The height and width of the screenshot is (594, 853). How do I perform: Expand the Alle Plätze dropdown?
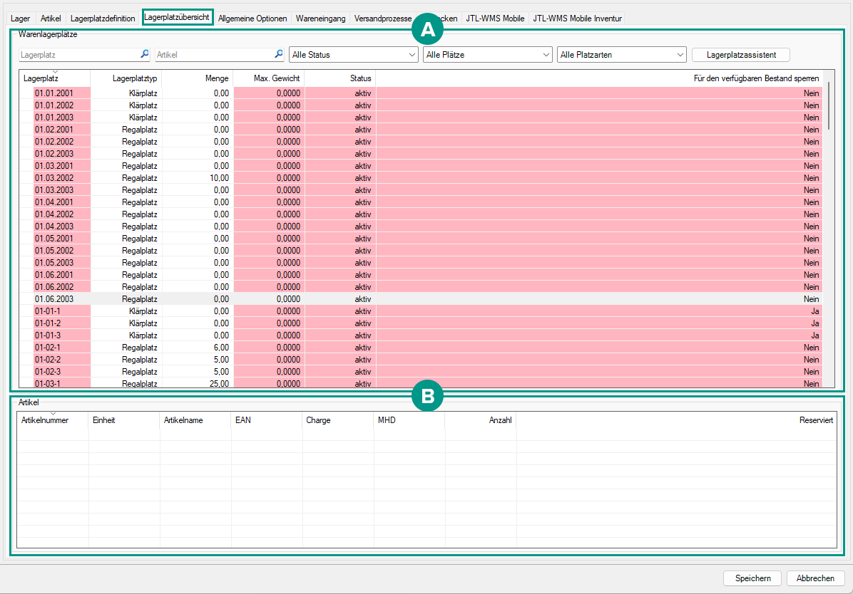tap(487, 55)
